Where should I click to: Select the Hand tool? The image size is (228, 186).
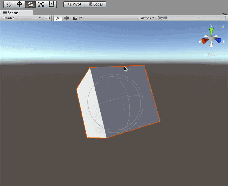[9, 4]
